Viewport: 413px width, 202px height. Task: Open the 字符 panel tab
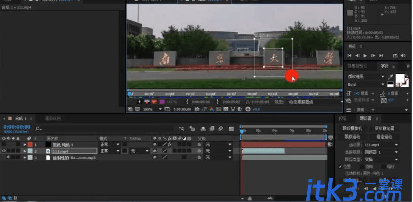[x=384, y=66]
